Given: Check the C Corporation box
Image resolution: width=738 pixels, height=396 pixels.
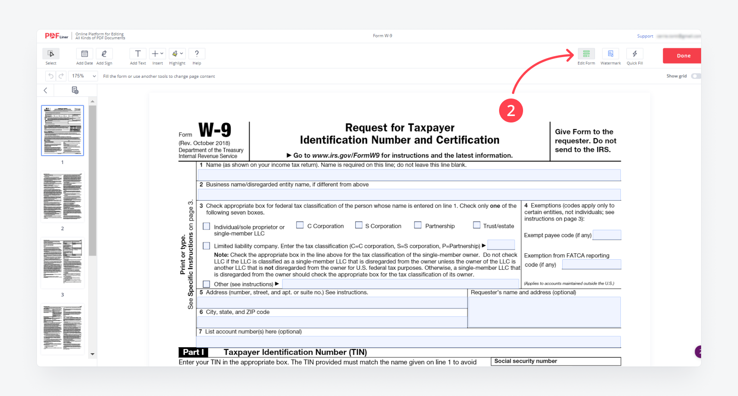Looking at the screenshot, I should (x=300, y=225).
